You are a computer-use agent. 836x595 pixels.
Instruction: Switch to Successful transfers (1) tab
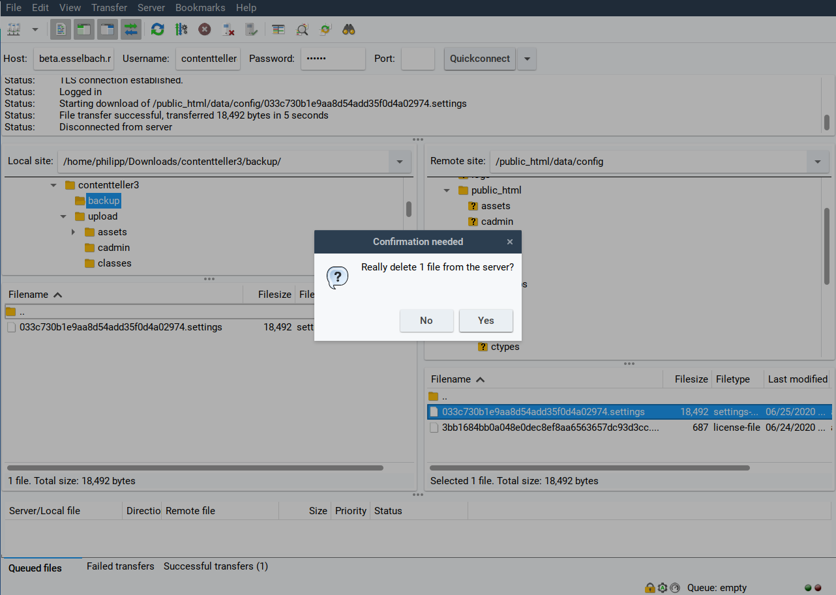pyautogui.click(x=216, y=566)
